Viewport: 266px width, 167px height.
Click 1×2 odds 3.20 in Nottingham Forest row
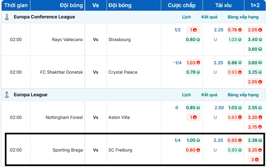pos(255,117)
